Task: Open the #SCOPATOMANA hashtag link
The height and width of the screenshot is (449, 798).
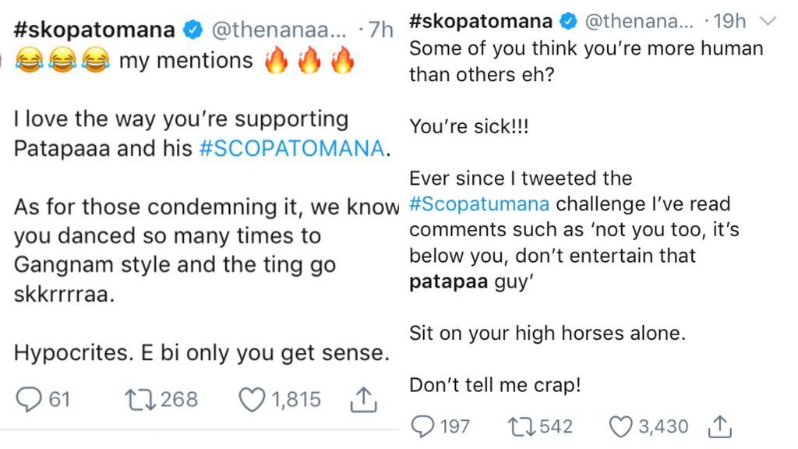Action: pos(292,149)
